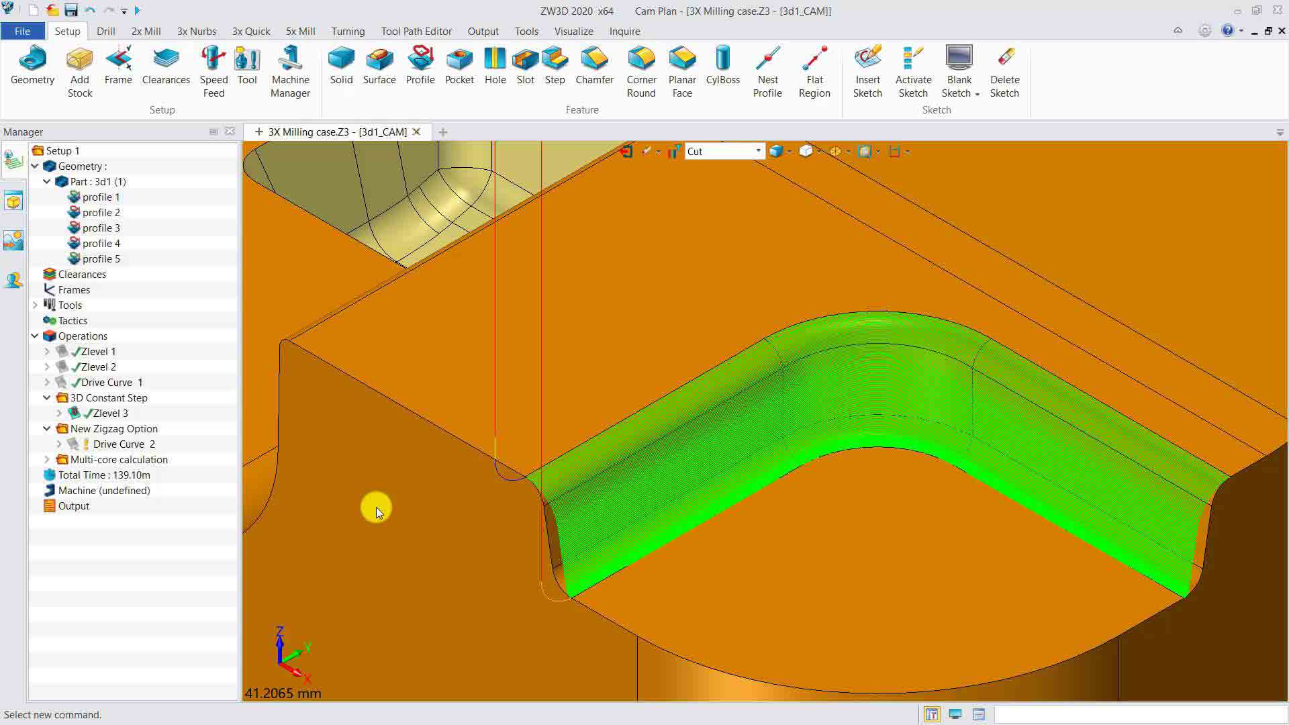Select the Output tree item
This screenshot has height=725, width=1289.
73,506
